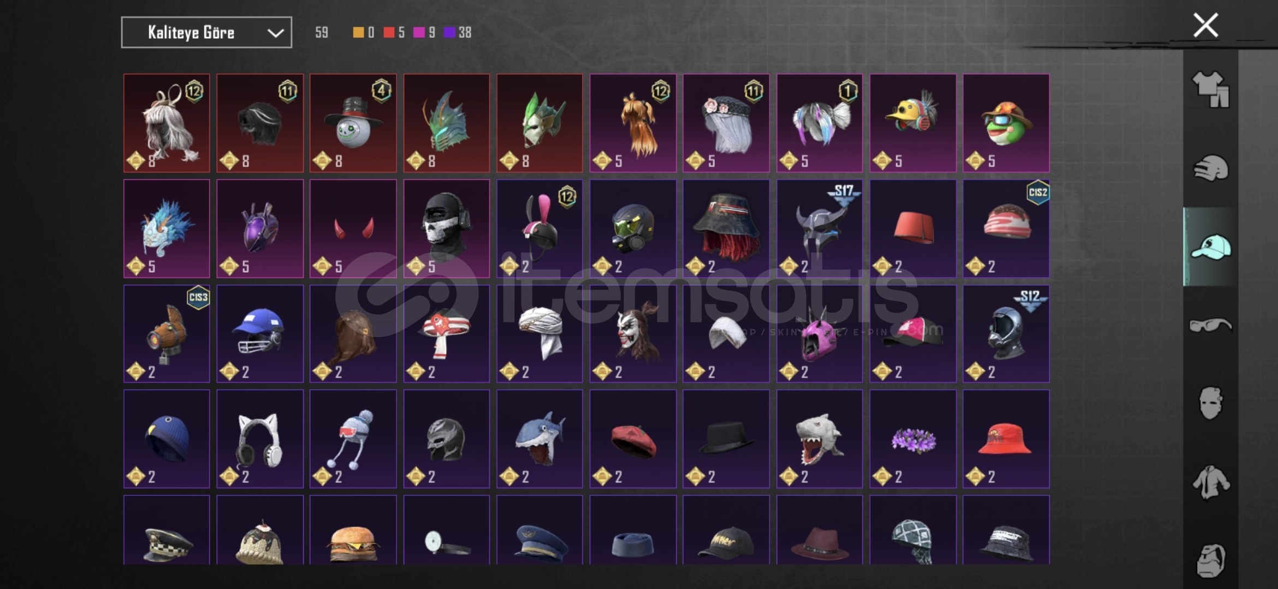The image size is (1278, 589).
Task: Filter by purple quality swatch showing 38
Action: pyautogui.click(x=458, y=33)
